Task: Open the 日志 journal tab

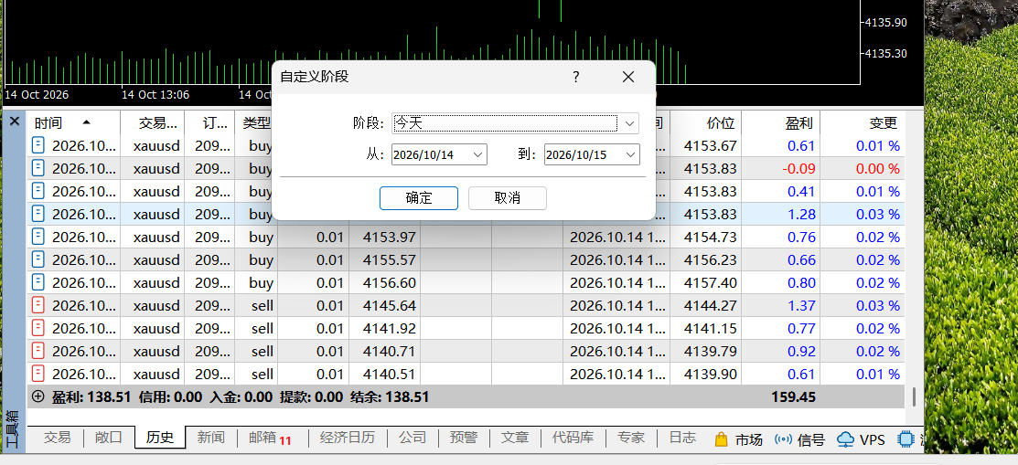Action: (682, 438)
